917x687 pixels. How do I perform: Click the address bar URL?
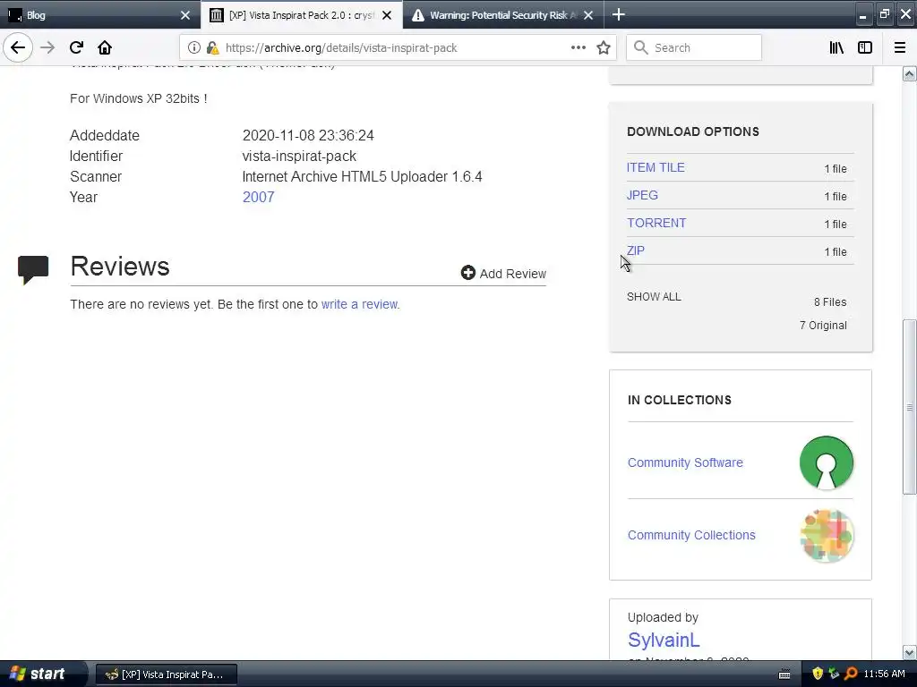pyautogui.click(x=341, y=48)
